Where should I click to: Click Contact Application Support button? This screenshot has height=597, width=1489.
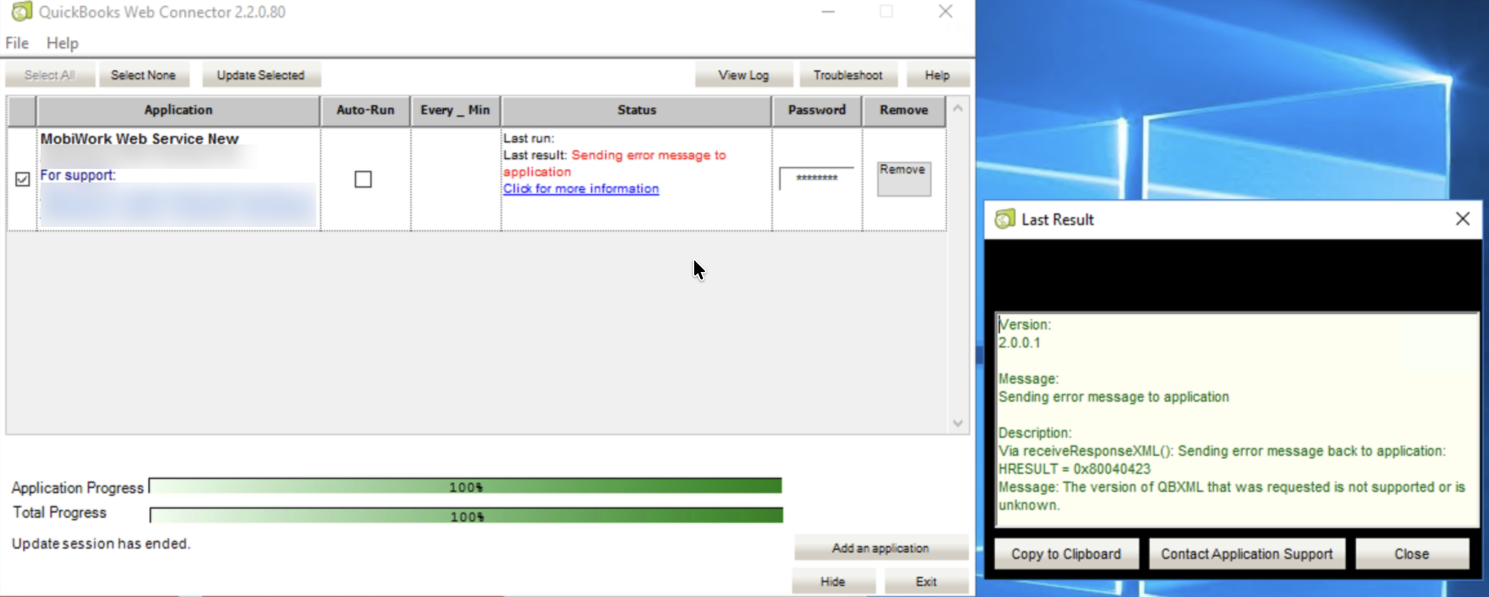[x=1246, y=554]
